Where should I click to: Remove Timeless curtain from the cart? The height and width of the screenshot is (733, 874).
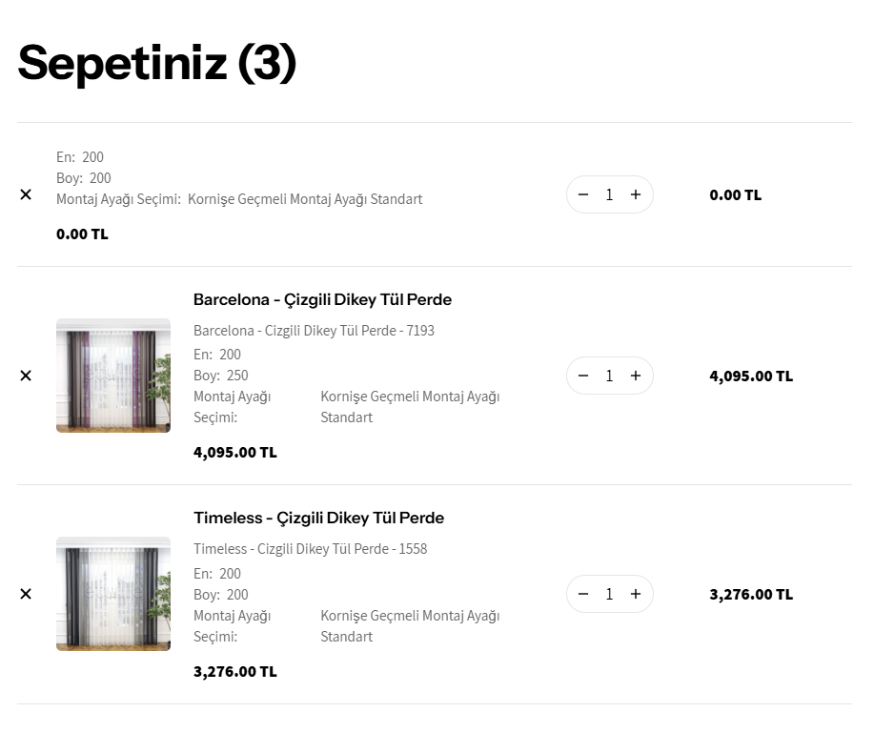pyautogui.click(x=26, y=594)
